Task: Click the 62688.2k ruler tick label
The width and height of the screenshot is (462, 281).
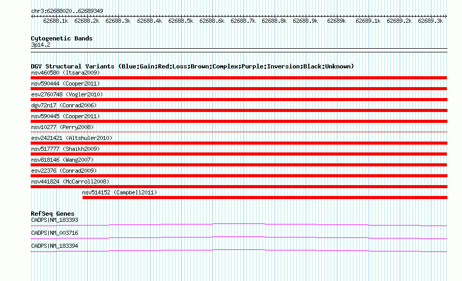Action: [87, 21]
